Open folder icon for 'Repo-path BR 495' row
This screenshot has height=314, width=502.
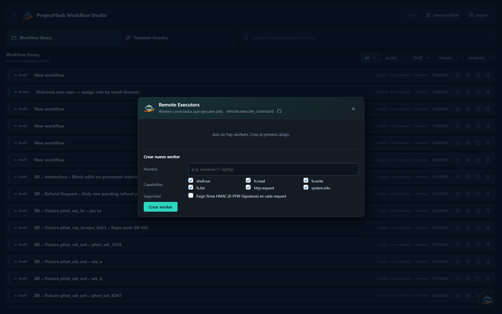(x=458, y=228)
